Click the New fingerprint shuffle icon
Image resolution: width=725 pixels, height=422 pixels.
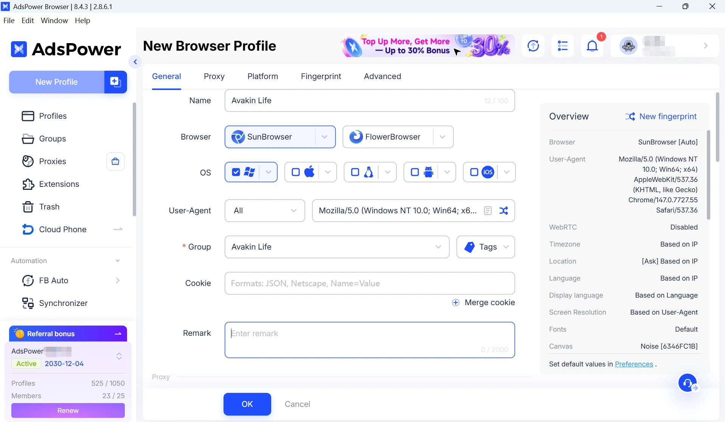point(630,116)
